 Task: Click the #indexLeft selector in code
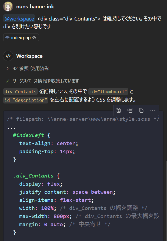pos(28,135)
